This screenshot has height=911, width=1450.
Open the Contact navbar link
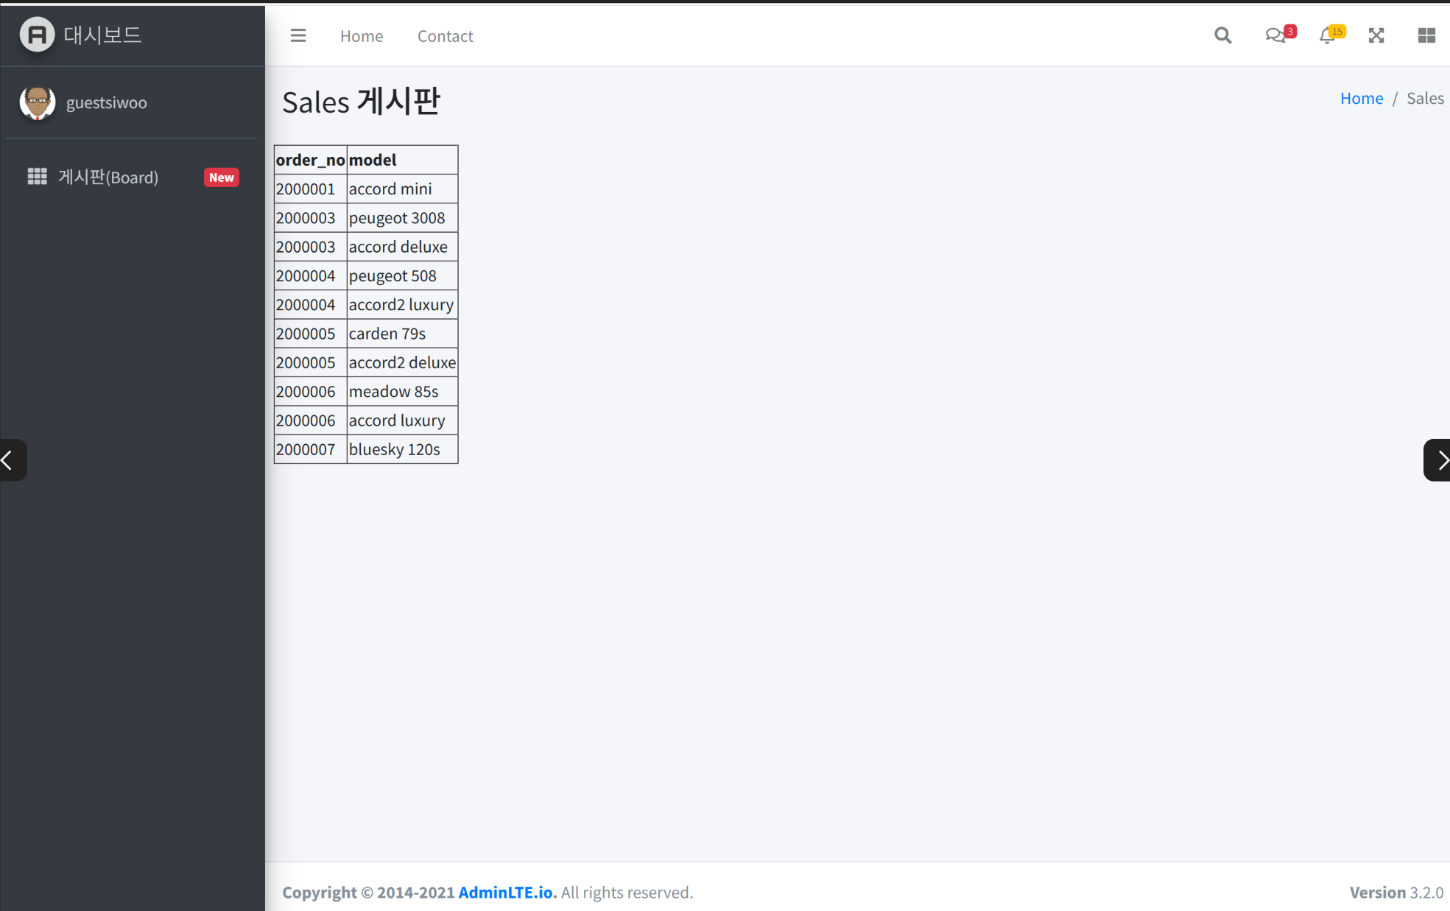click(445, 36)
